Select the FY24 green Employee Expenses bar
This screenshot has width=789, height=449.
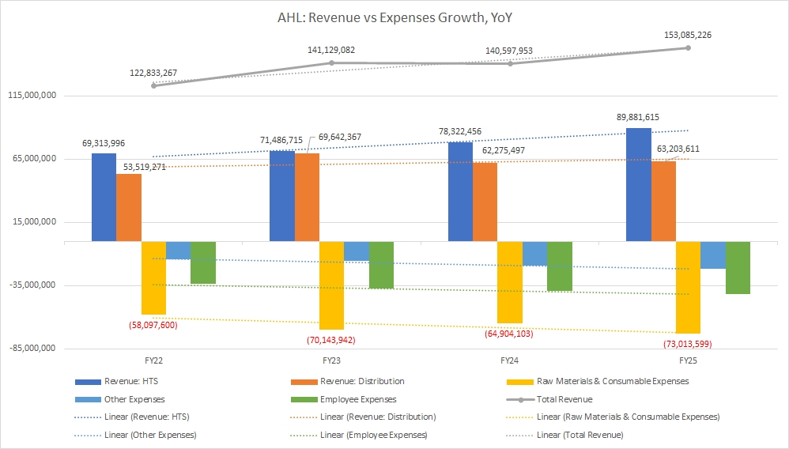560,266
